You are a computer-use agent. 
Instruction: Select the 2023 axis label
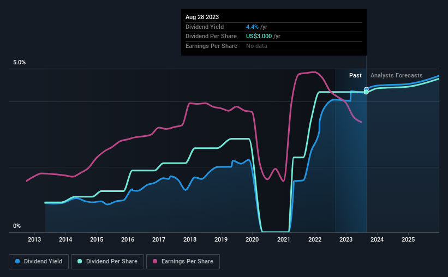pos(346,239)
